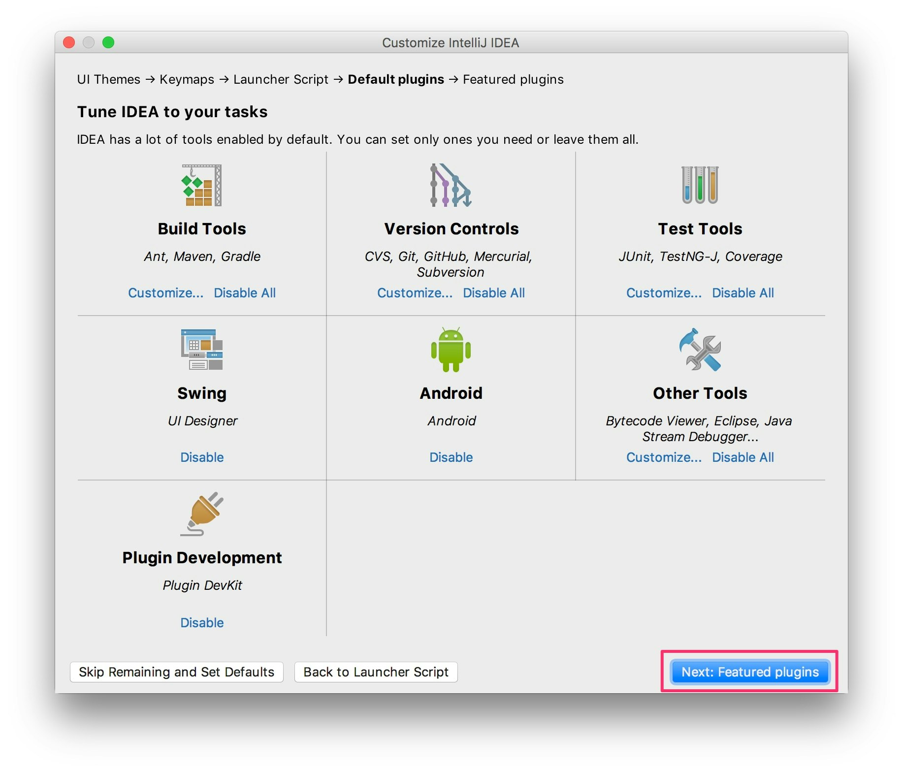Disable all Other Tools plugins

743,457
